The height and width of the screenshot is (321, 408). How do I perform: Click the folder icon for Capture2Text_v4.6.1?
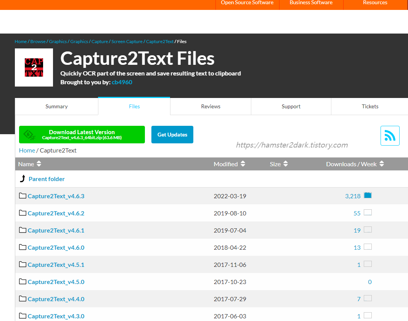click(x=22, y=230)
